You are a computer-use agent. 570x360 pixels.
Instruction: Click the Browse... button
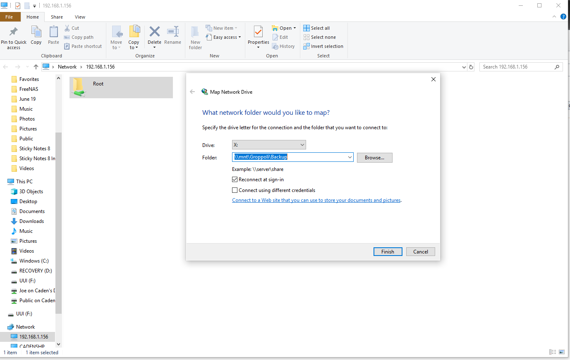[375, 158]
